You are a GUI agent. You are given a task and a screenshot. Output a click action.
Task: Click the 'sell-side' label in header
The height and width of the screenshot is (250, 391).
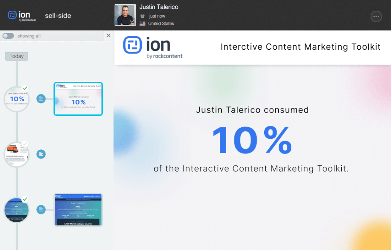(58, 16)
